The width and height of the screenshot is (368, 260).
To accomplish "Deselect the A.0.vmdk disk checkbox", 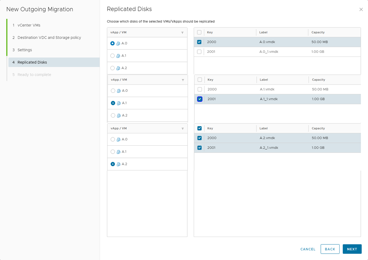I will 199,42.
